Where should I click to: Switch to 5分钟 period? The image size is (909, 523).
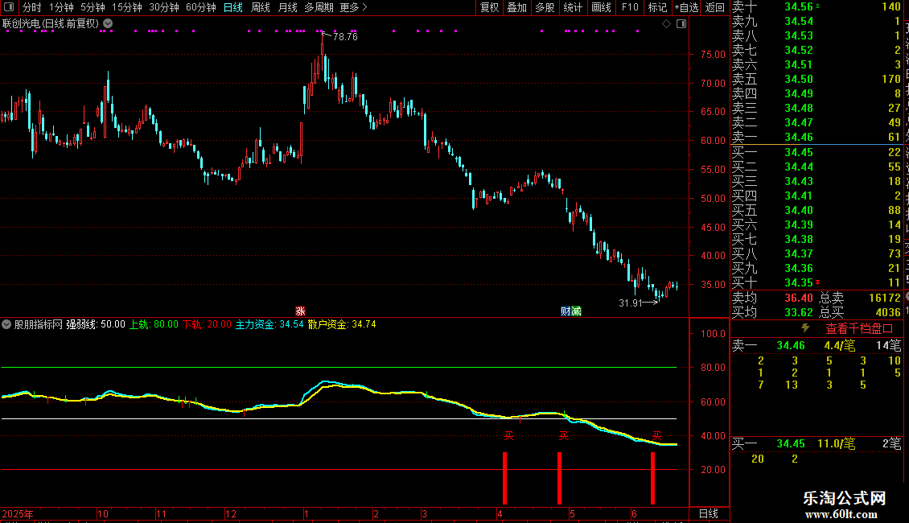pos(93,7)
